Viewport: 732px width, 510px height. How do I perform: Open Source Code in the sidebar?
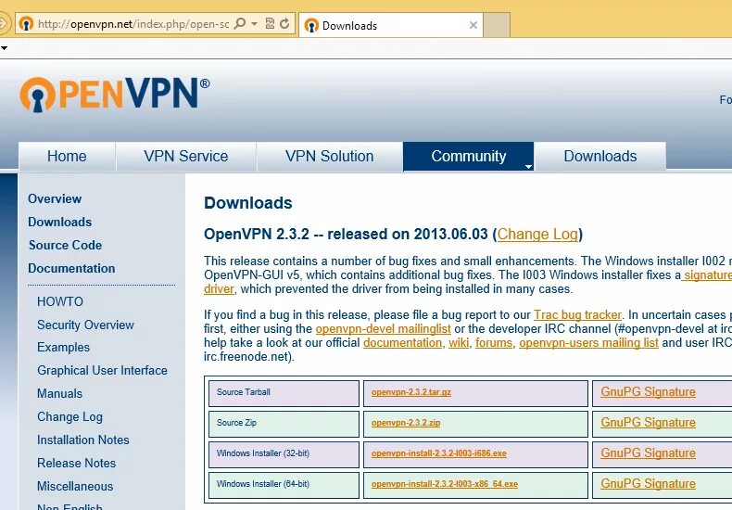[66, 245]
